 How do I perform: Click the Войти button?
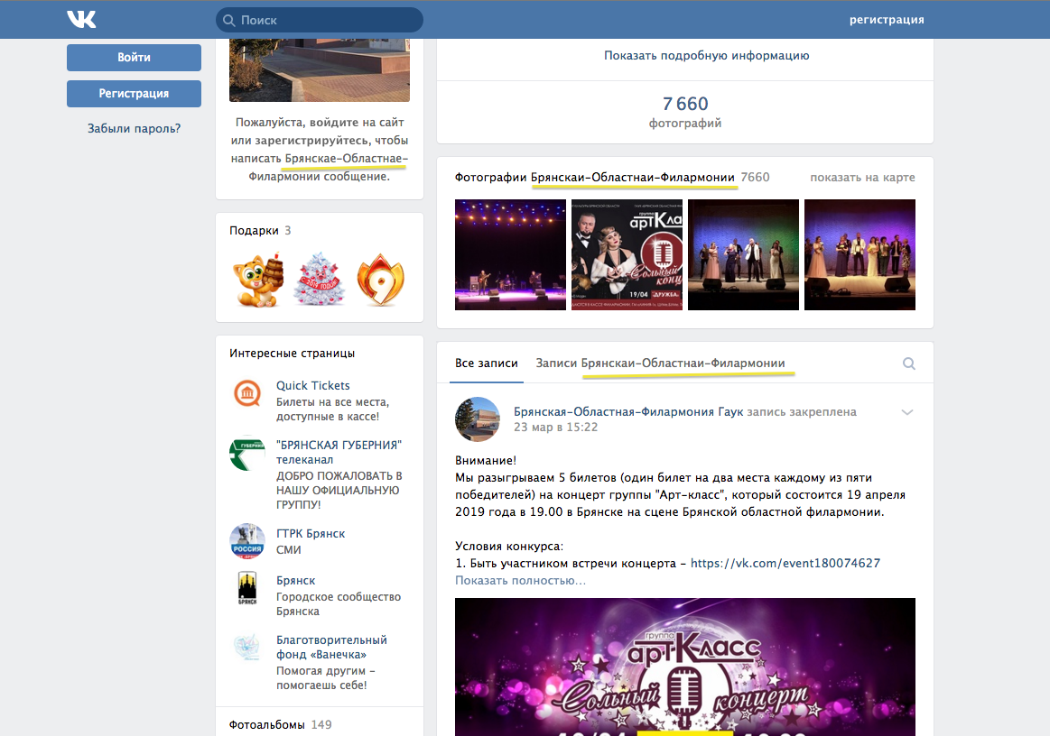(x=134, y=58)
